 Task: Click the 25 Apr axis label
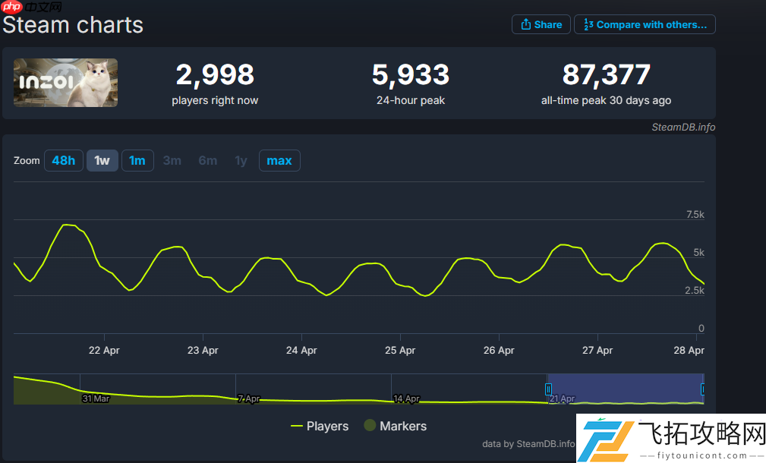coord(400,350)
